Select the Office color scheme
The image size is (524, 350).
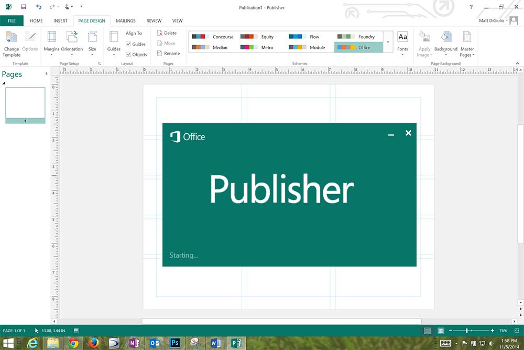point(358,47)
